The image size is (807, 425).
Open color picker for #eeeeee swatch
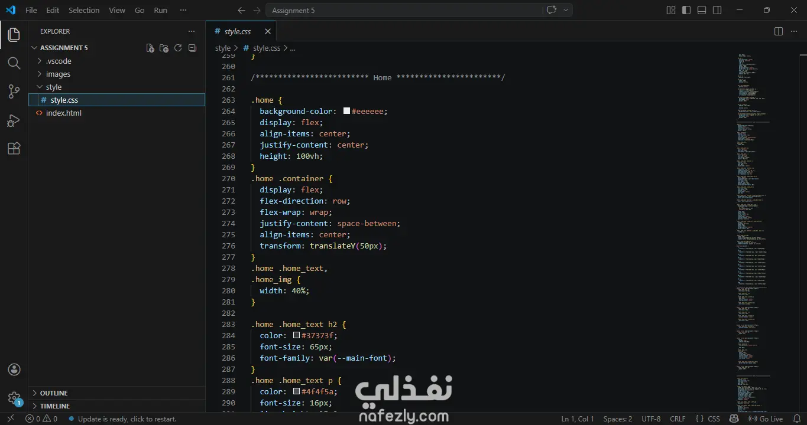tap(346, 111)
